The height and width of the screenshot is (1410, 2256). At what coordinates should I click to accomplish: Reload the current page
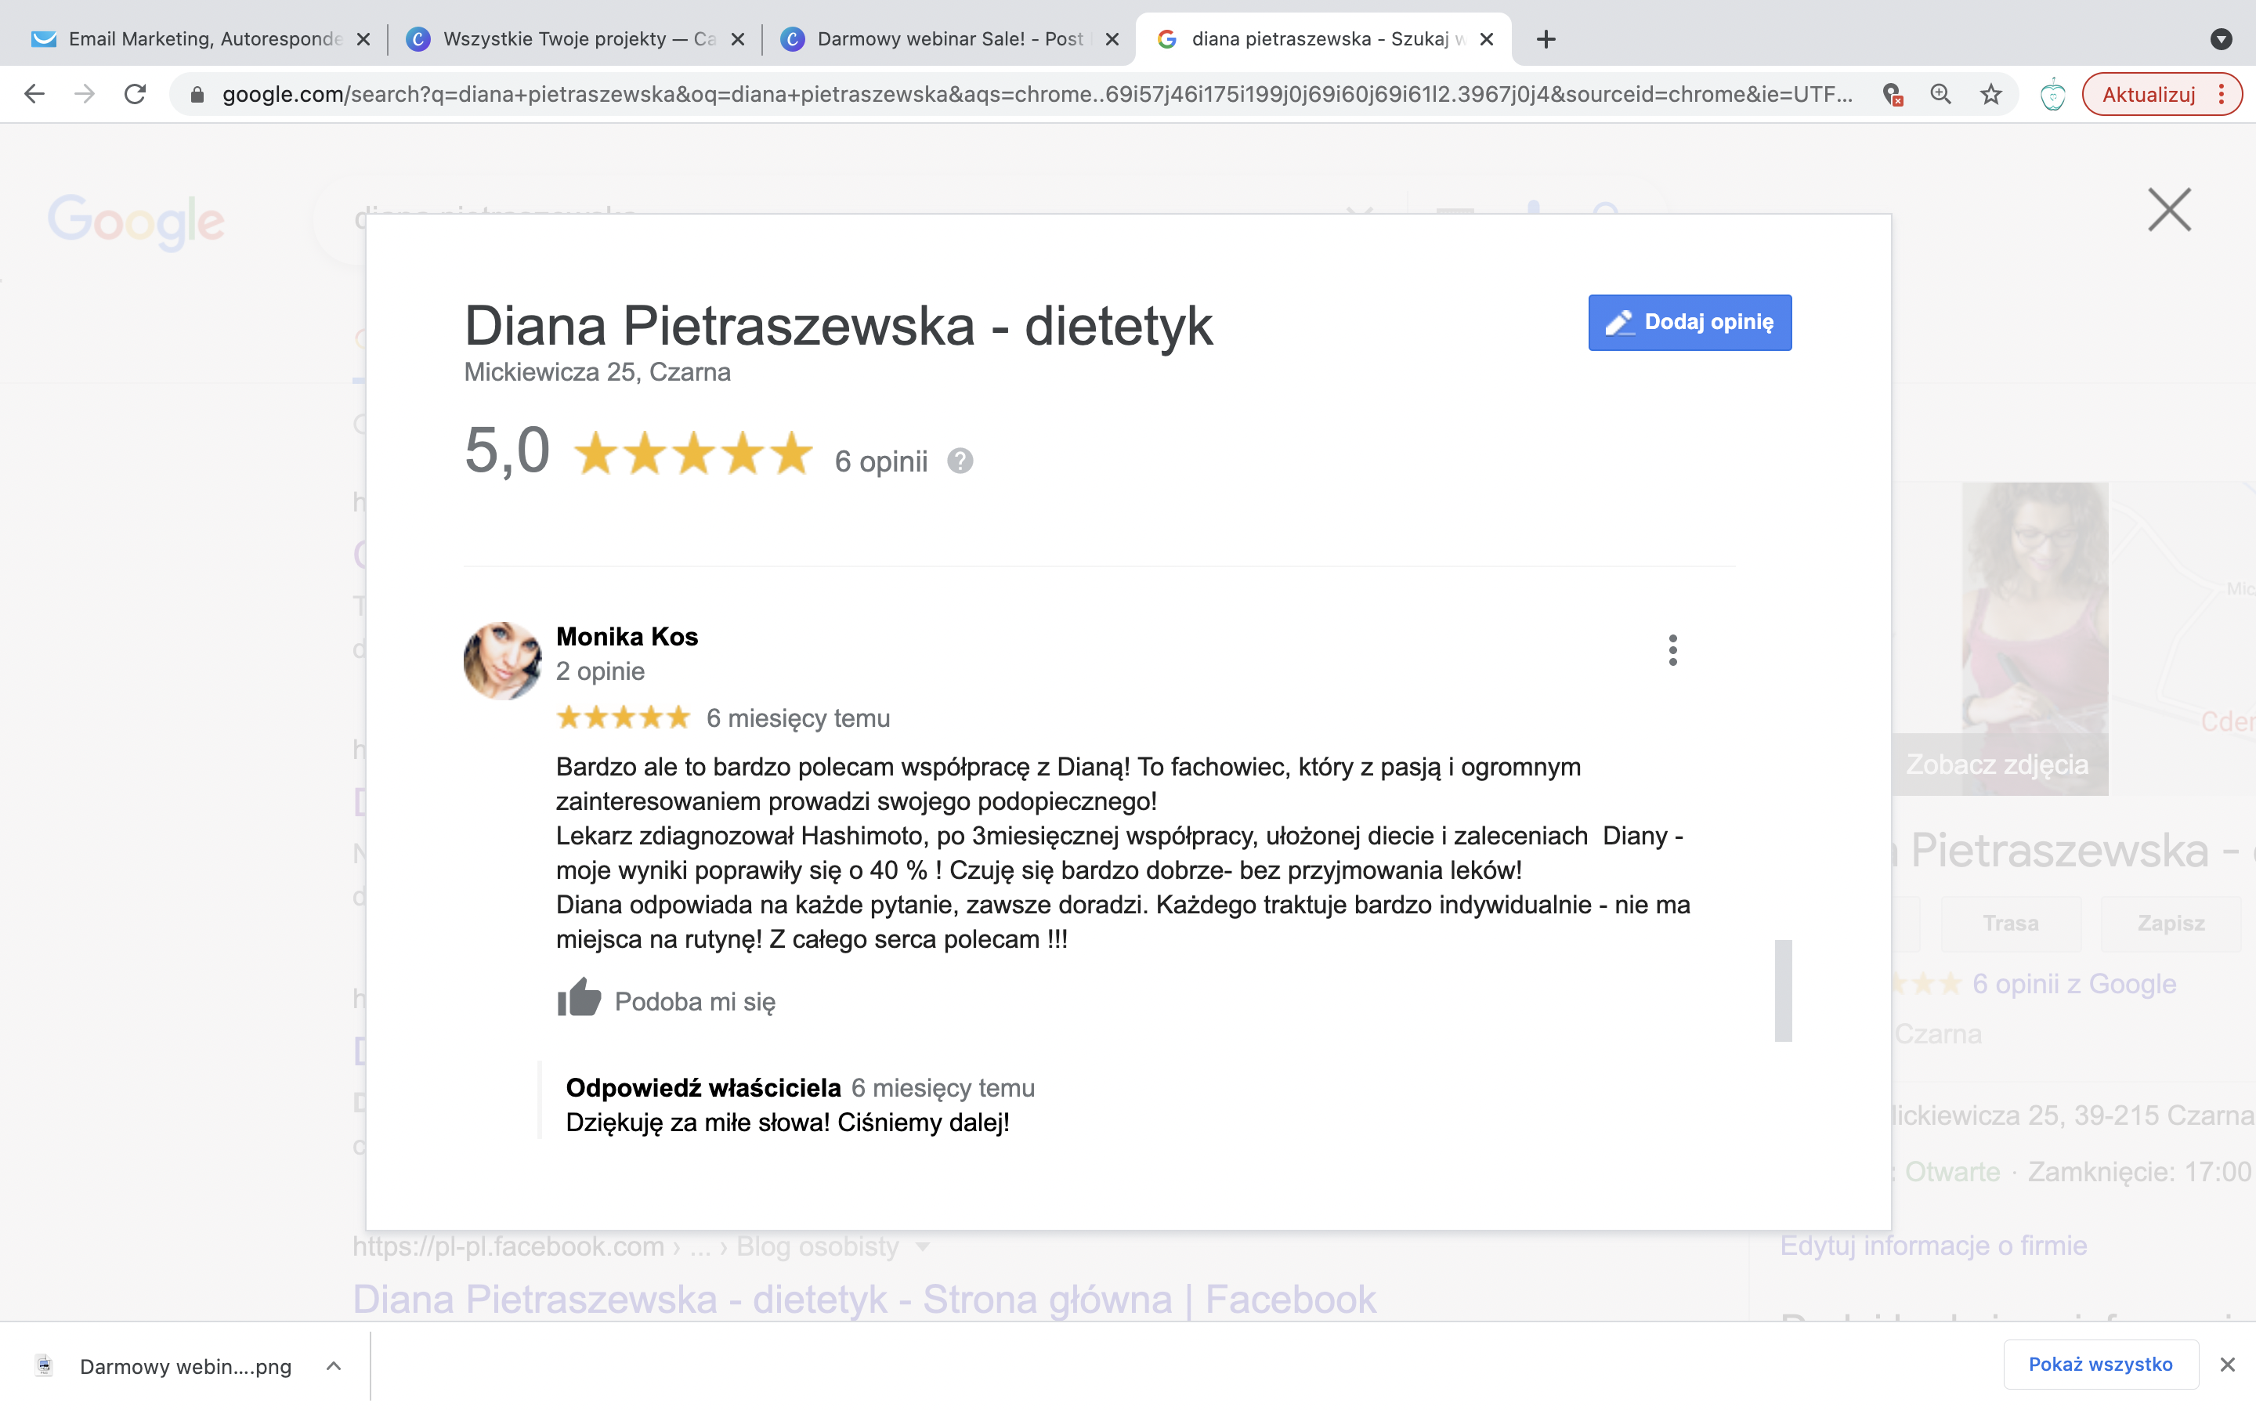136,94
